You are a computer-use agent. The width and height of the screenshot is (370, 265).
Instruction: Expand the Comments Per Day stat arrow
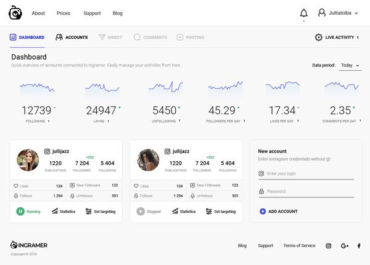360,121
